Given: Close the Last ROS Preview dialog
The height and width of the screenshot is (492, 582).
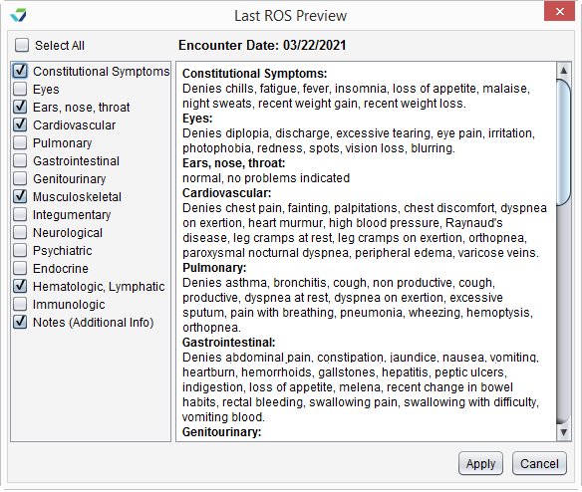Looking at the screenshot, I should point(559,12).
